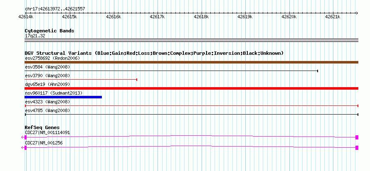This screenshot has height=171, width=370.
Task: Click the chr17:42613972..42621557 coordinate label
Action: click(55, 9)
